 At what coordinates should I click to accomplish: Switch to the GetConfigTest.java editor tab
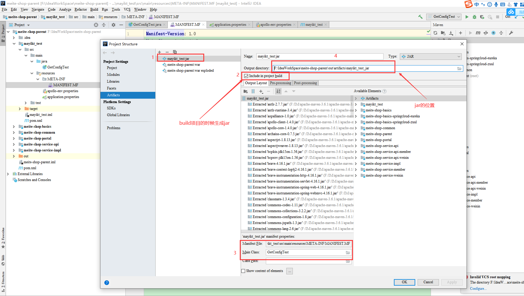tap(147, 25)
